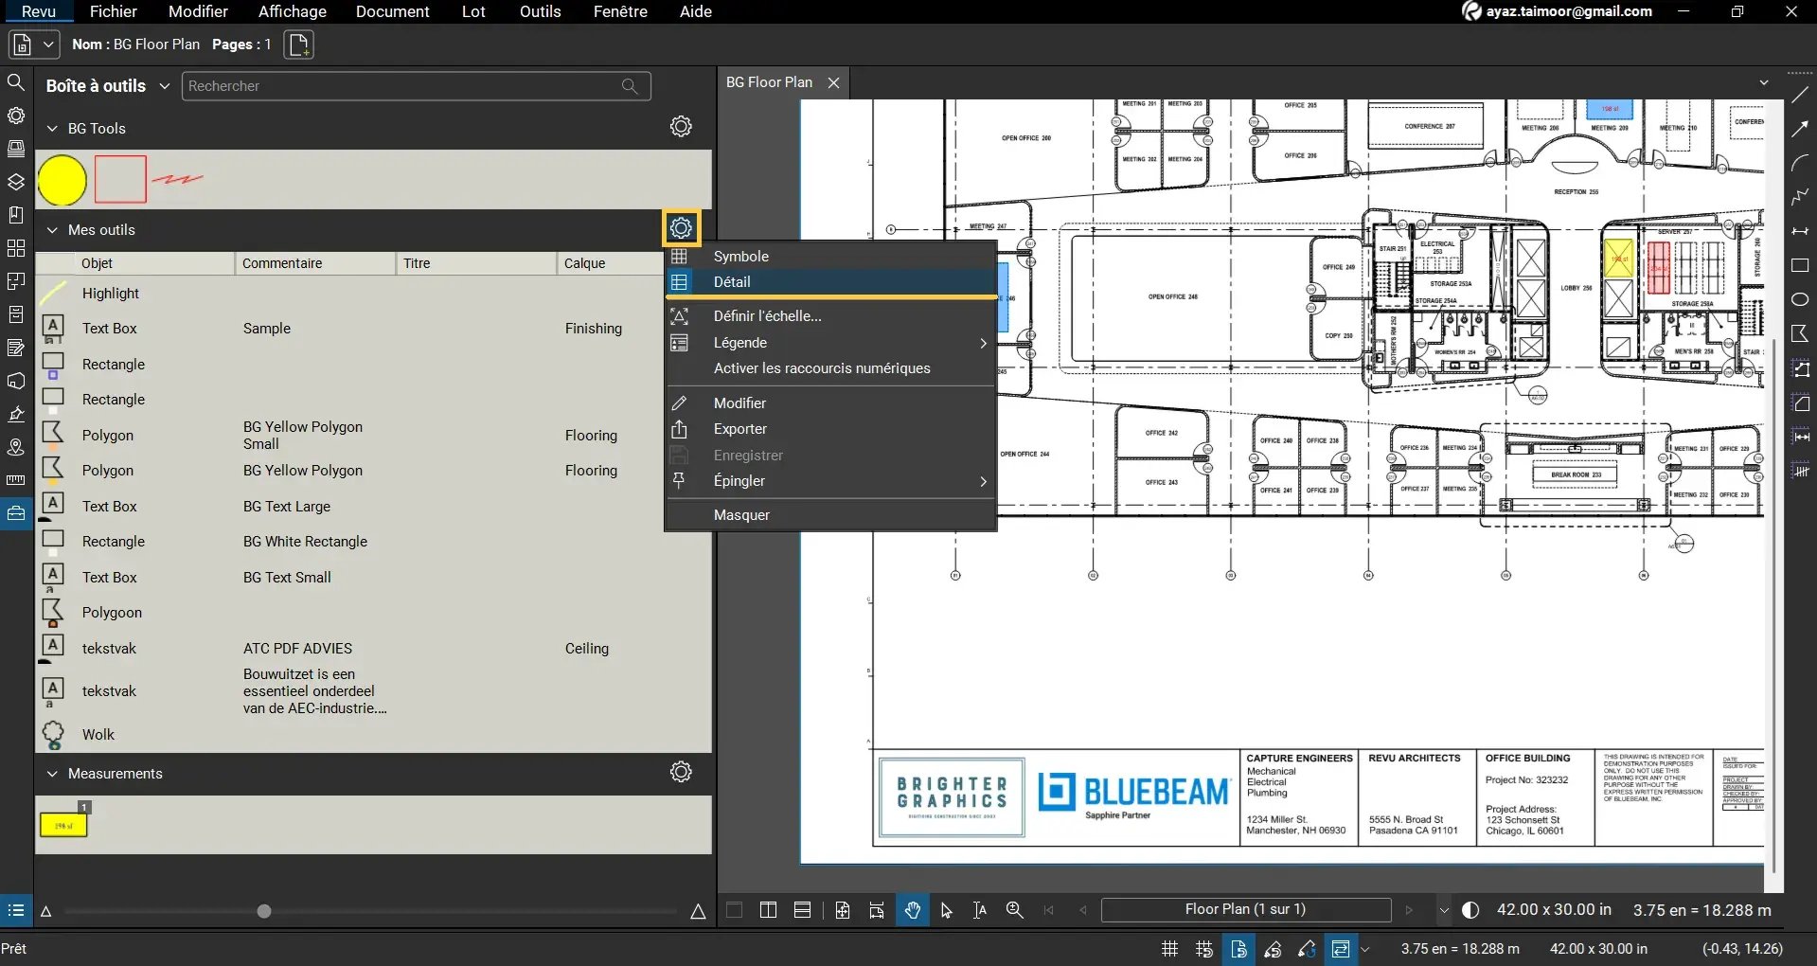The image size is (1817, 966).
Task: Select the Ellipse markup tool in right toolbar
Action: (1800, 298)
